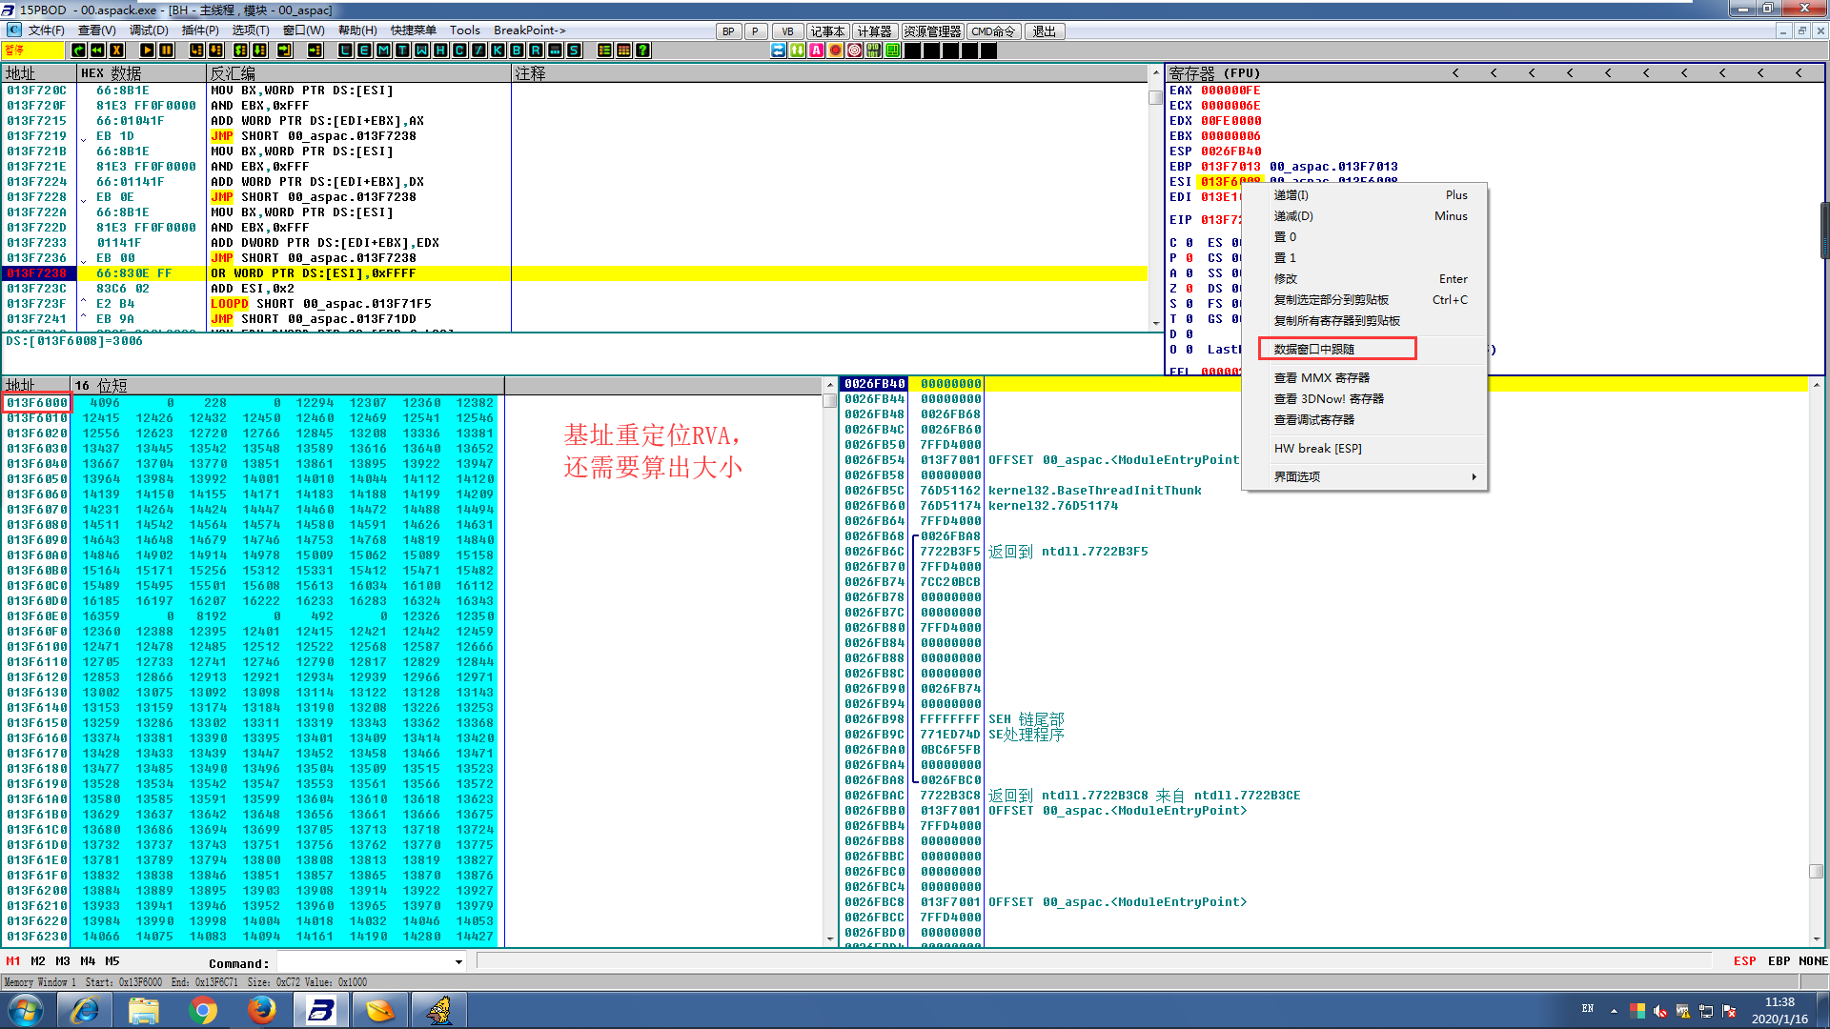Select NONE stack addressing mode
1830x1029 pixels.
pos(1813,961)
